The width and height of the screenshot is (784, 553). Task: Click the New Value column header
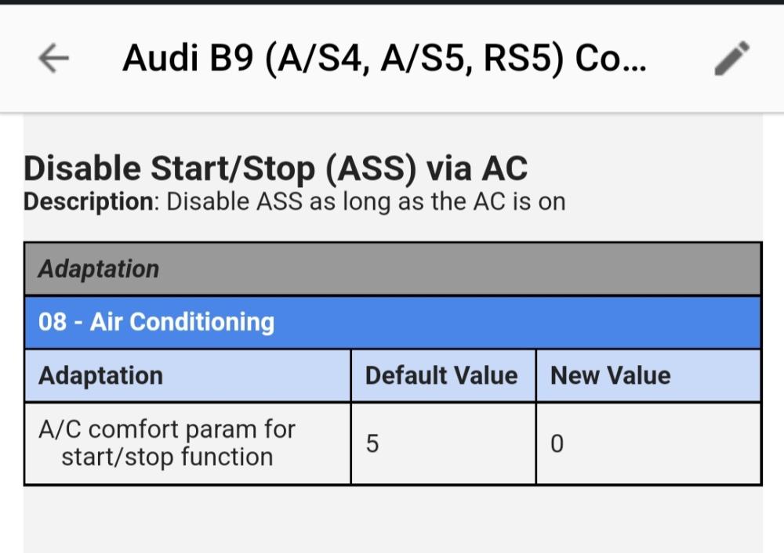pyautogui.click(x=648, y=376)
